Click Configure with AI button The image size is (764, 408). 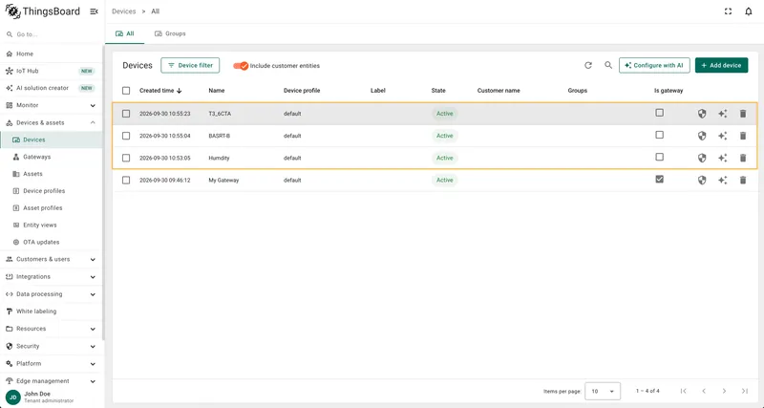tap(654, 65)
